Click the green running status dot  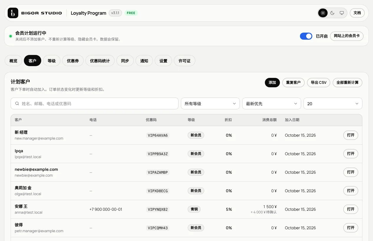(11, 36)
